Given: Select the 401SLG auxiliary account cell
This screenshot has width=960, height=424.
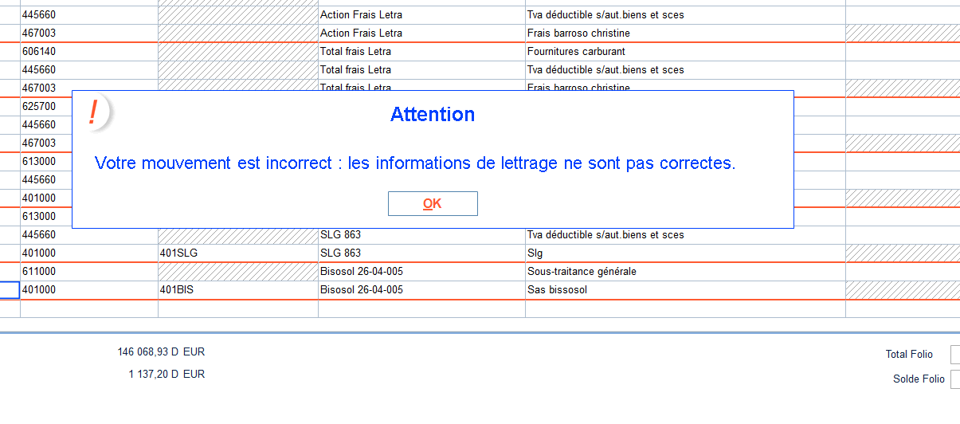Looking at the screenshot, I should (238, 253).
